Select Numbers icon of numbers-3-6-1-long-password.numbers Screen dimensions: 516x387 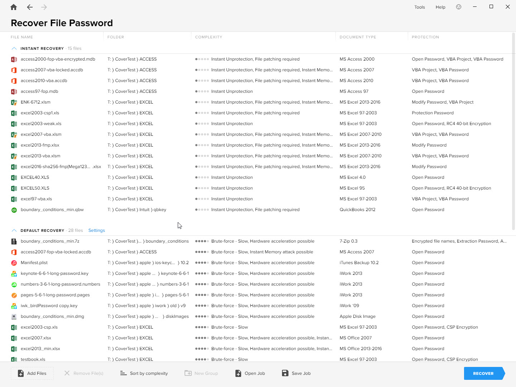[14, 284]
